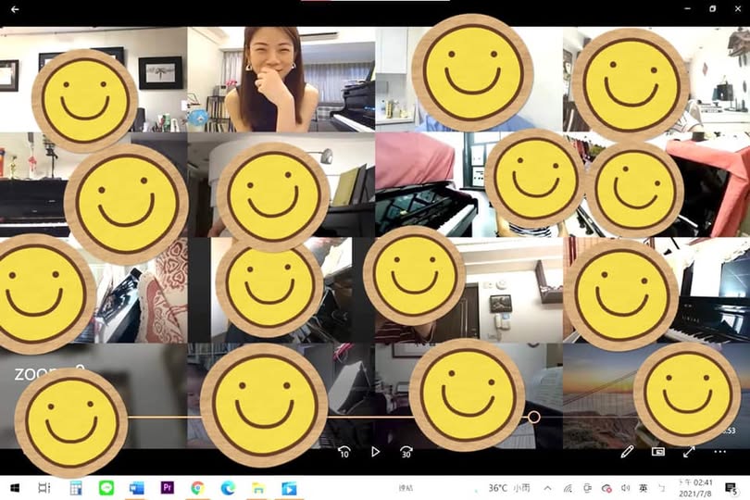Skip back 10 seconds

[344, 452]
